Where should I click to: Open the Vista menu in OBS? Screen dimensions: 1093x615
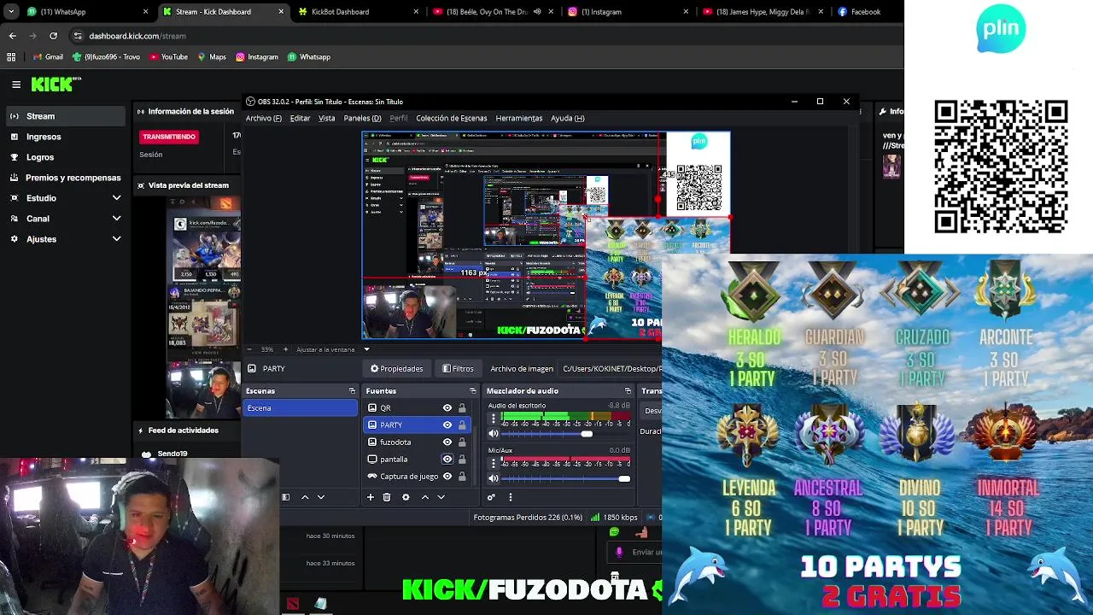click(326, 118)
